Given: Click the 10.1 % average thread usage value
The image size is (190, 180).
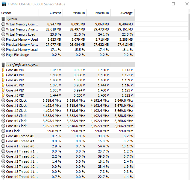Looking at the screenshot, I should pos(127,146).
